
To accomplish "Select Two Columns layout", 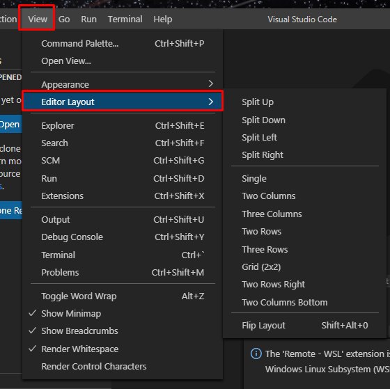I will click(x=305, y=196).
